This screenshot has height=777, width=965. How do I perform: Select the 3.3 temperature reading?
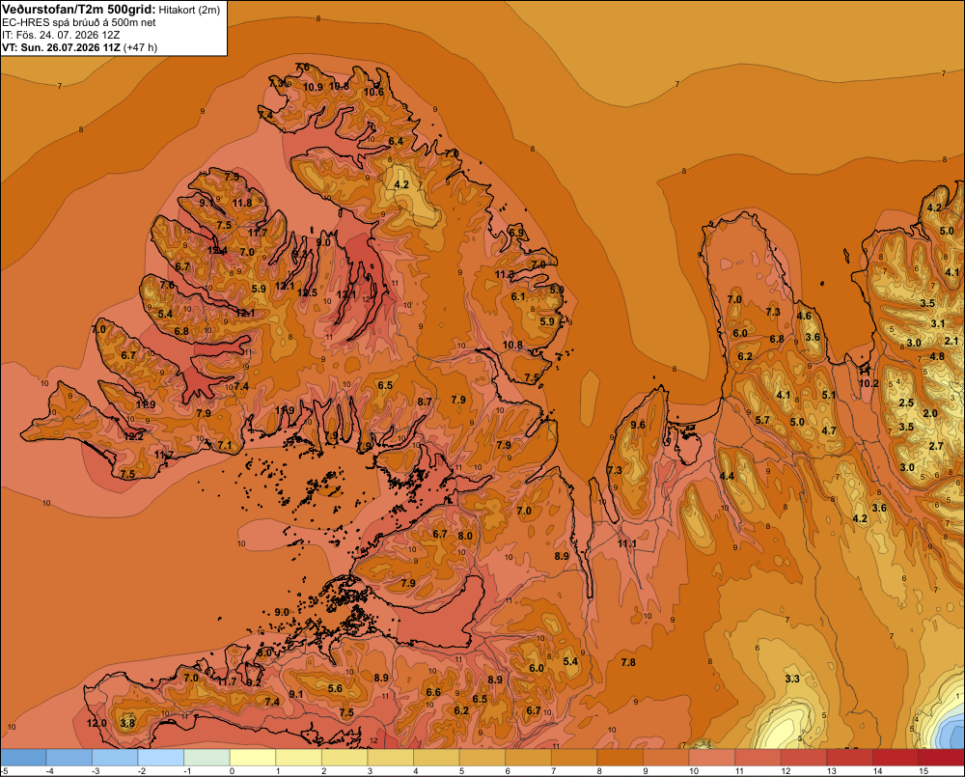click(x=792, y=679)
